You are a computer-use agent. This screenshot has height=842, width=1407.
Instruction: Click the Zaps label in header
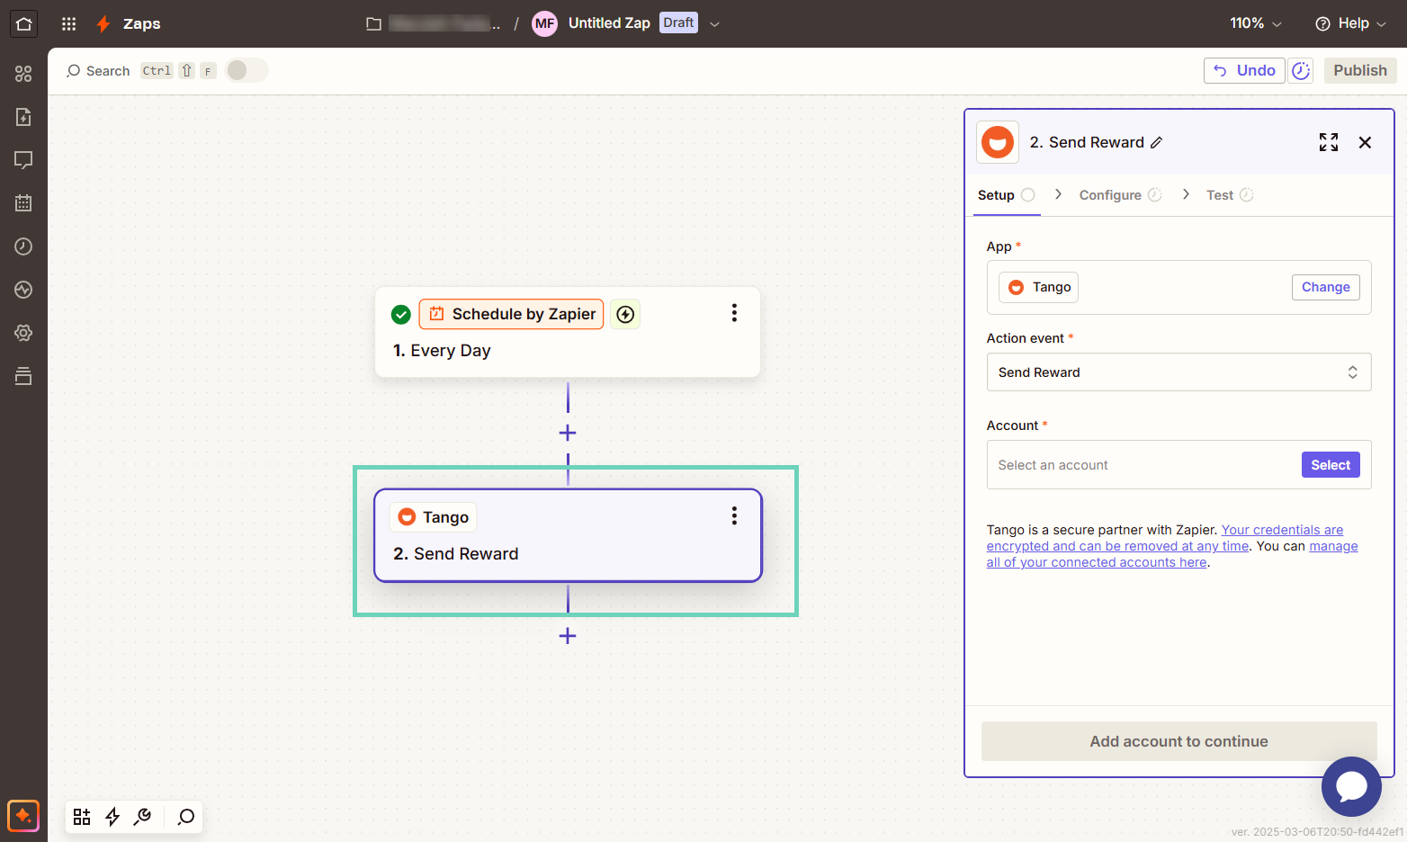point(141,23)
